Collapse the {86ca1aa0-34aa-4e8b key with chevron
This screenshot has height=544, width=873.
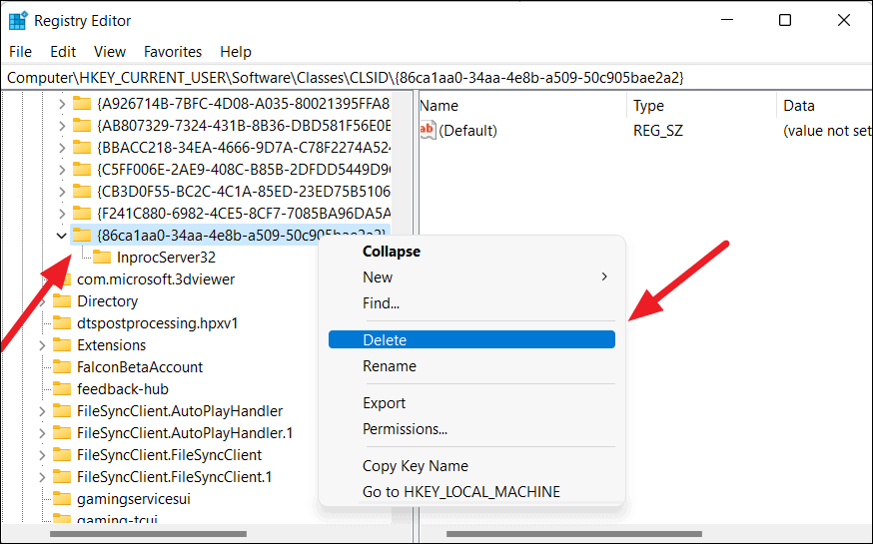click(62, 236)
